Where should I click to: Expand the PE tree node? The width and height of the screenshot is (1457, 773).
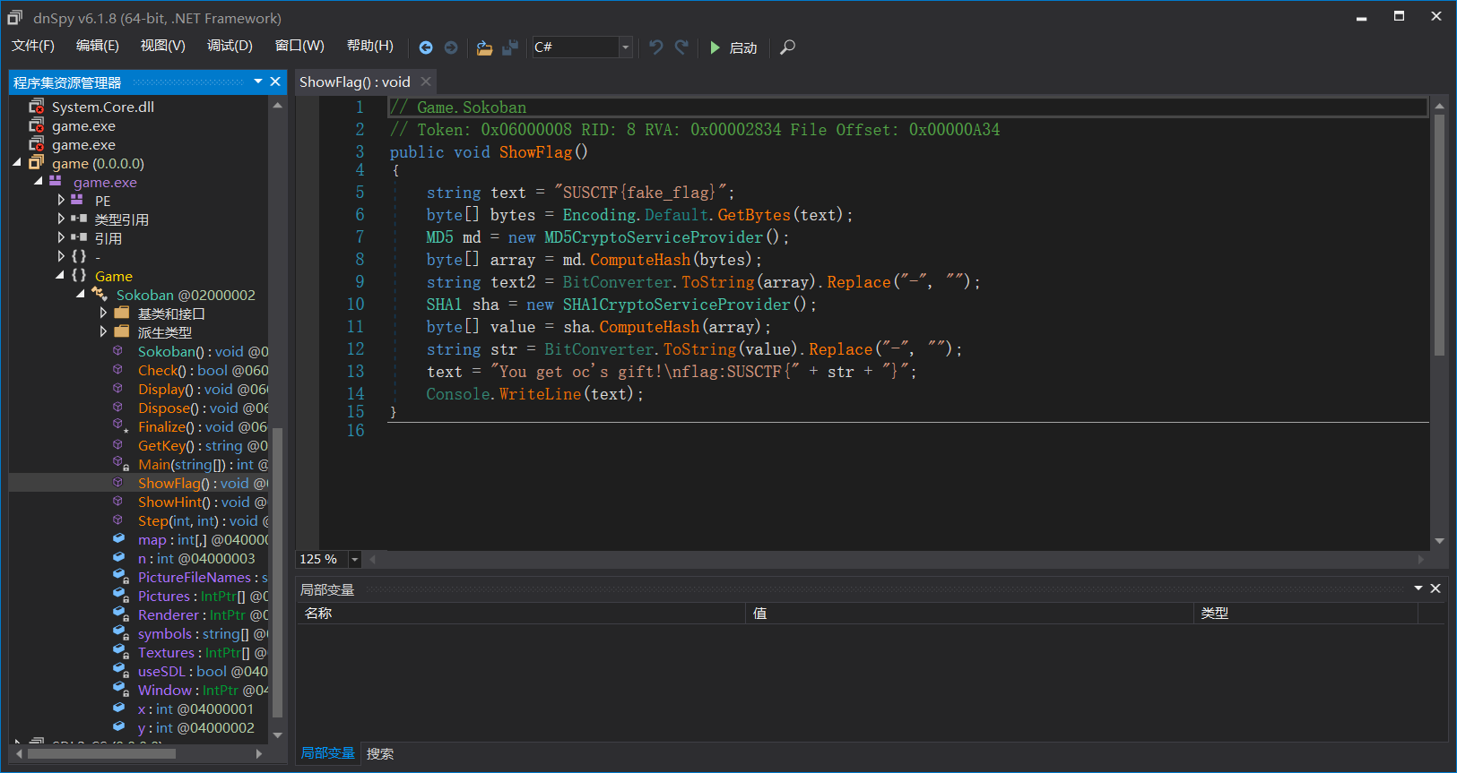tap(61, 201)
